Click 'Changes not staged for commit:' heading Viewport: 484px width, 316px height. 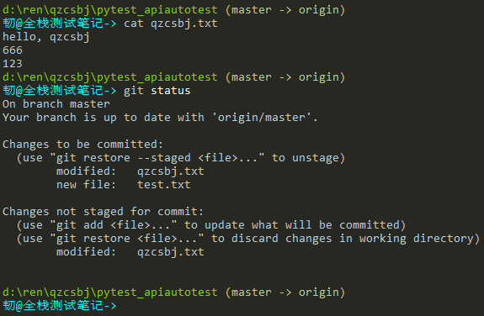tap(103, 212)
